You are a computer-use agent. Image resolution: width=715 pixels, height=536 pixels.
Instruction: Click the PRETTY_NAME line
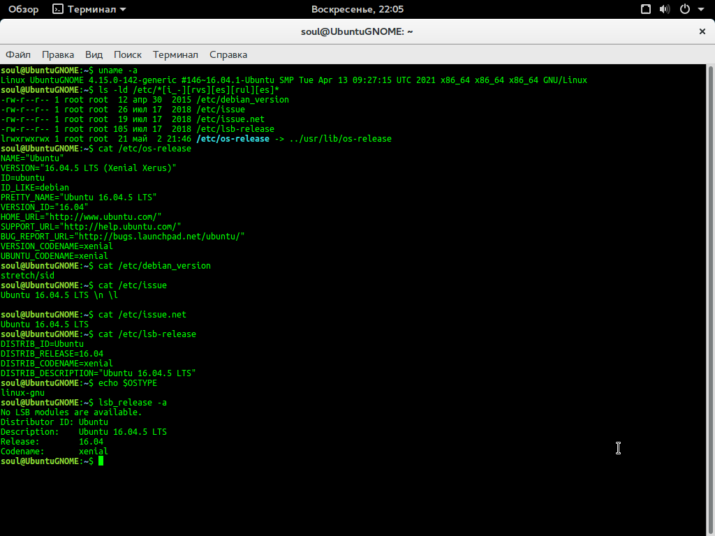pyautogui.click(x=79, y=198)
